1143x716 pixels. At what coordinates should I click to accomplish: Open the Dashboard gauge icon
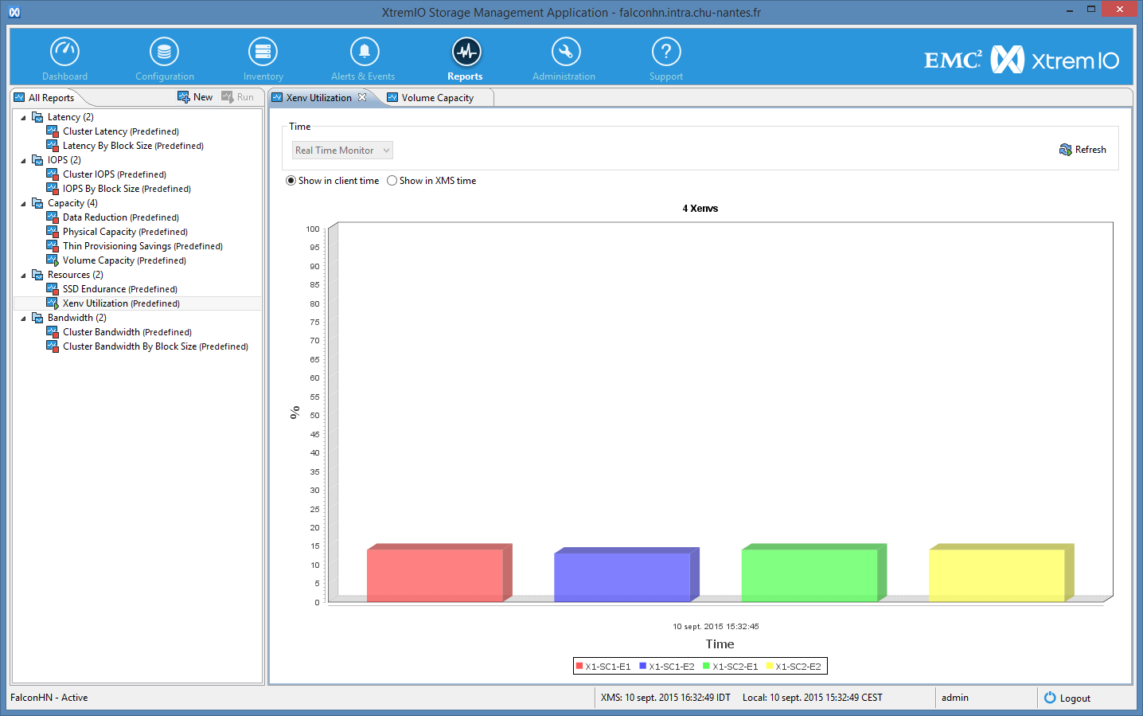click(64, 52)
